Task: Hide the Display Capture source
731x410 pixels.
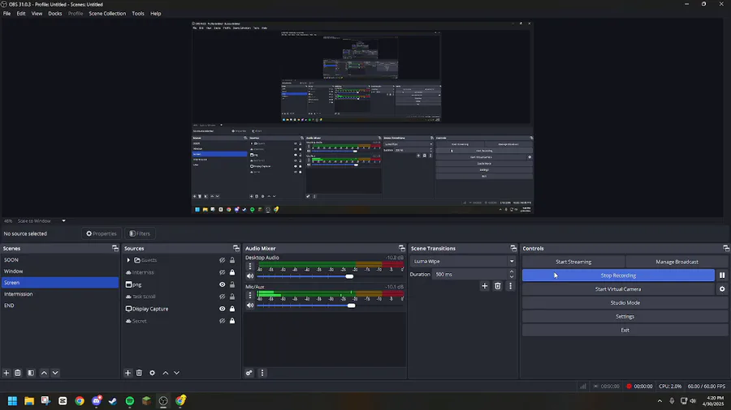Action: point(222,309)
